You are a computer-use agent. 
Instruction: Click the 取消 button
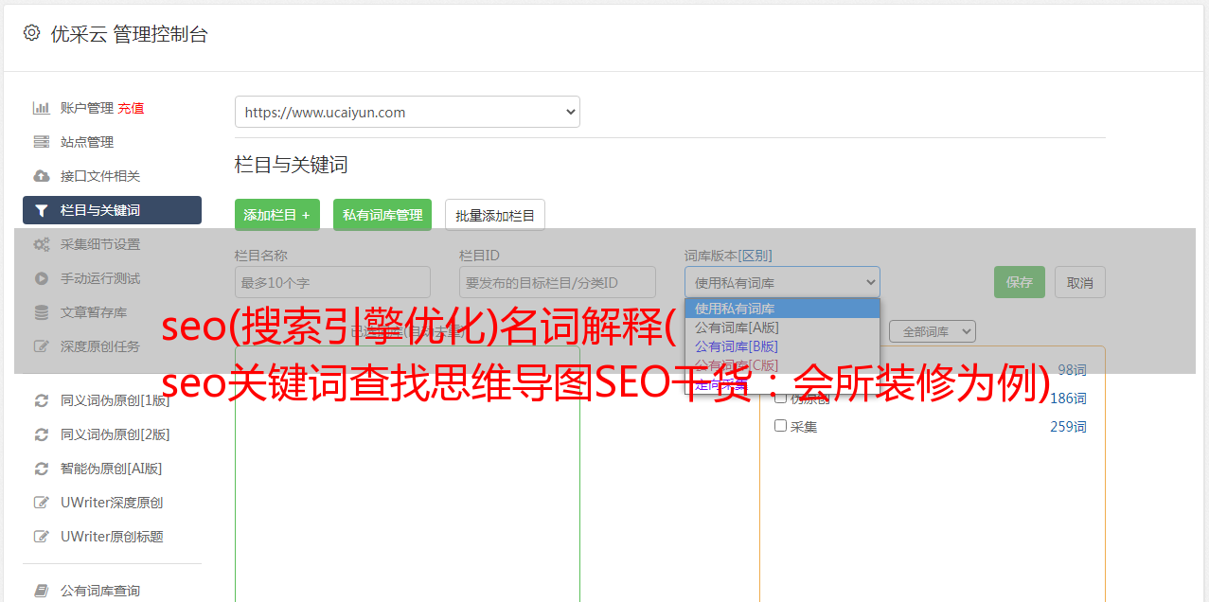pos(1080,282)
